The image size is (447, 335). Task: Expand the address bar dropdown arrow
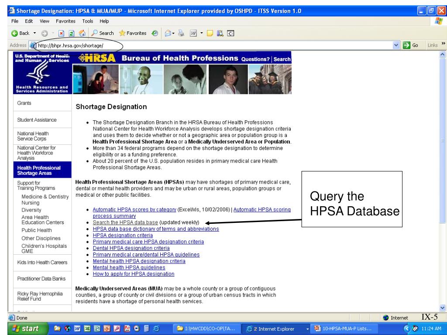point(396,45)
